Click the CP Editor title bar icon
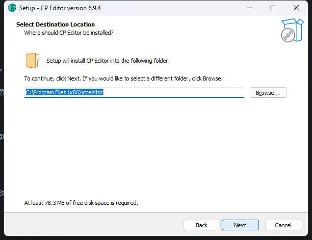 12,8
